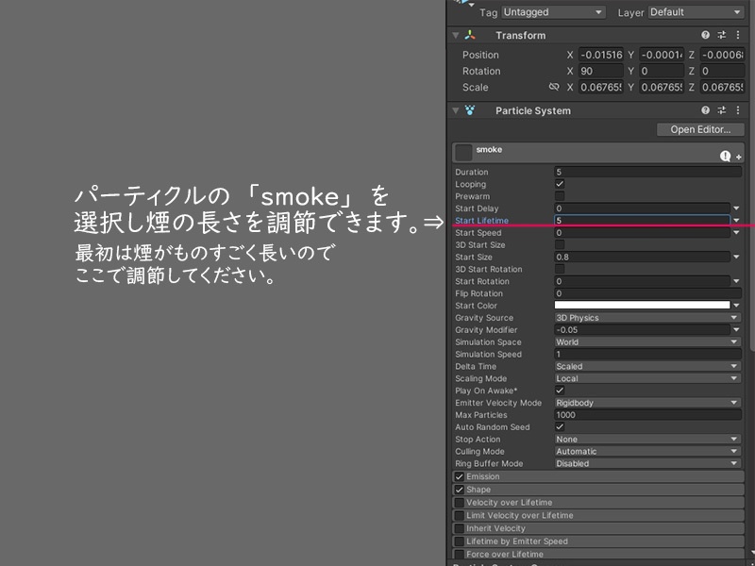
Task: Open Particle System help icon
Action: point(705,110)
